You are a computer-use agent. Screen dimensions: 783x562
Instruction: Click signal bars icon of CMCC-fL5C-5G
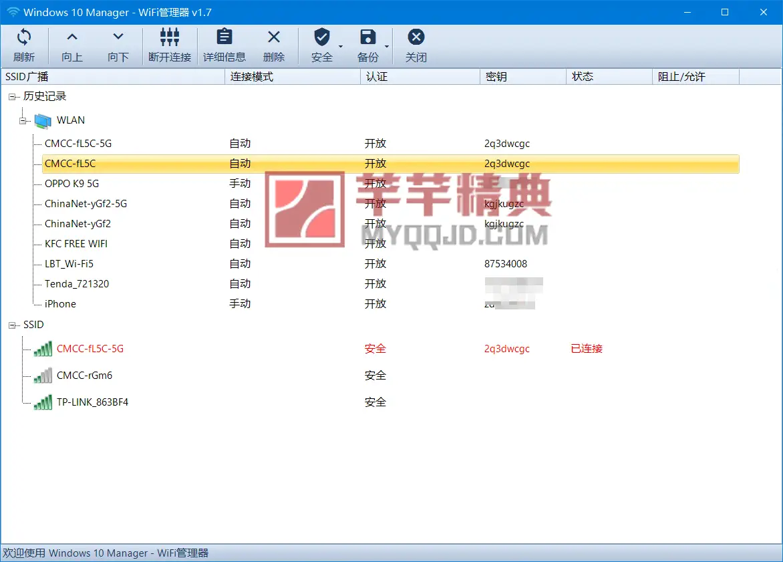(43, 349)
